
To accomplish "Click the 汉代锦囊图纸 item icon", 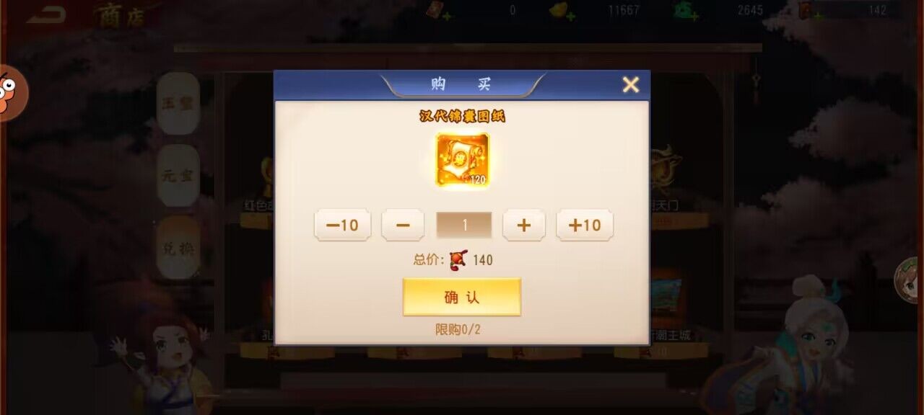I will (463, 160).
